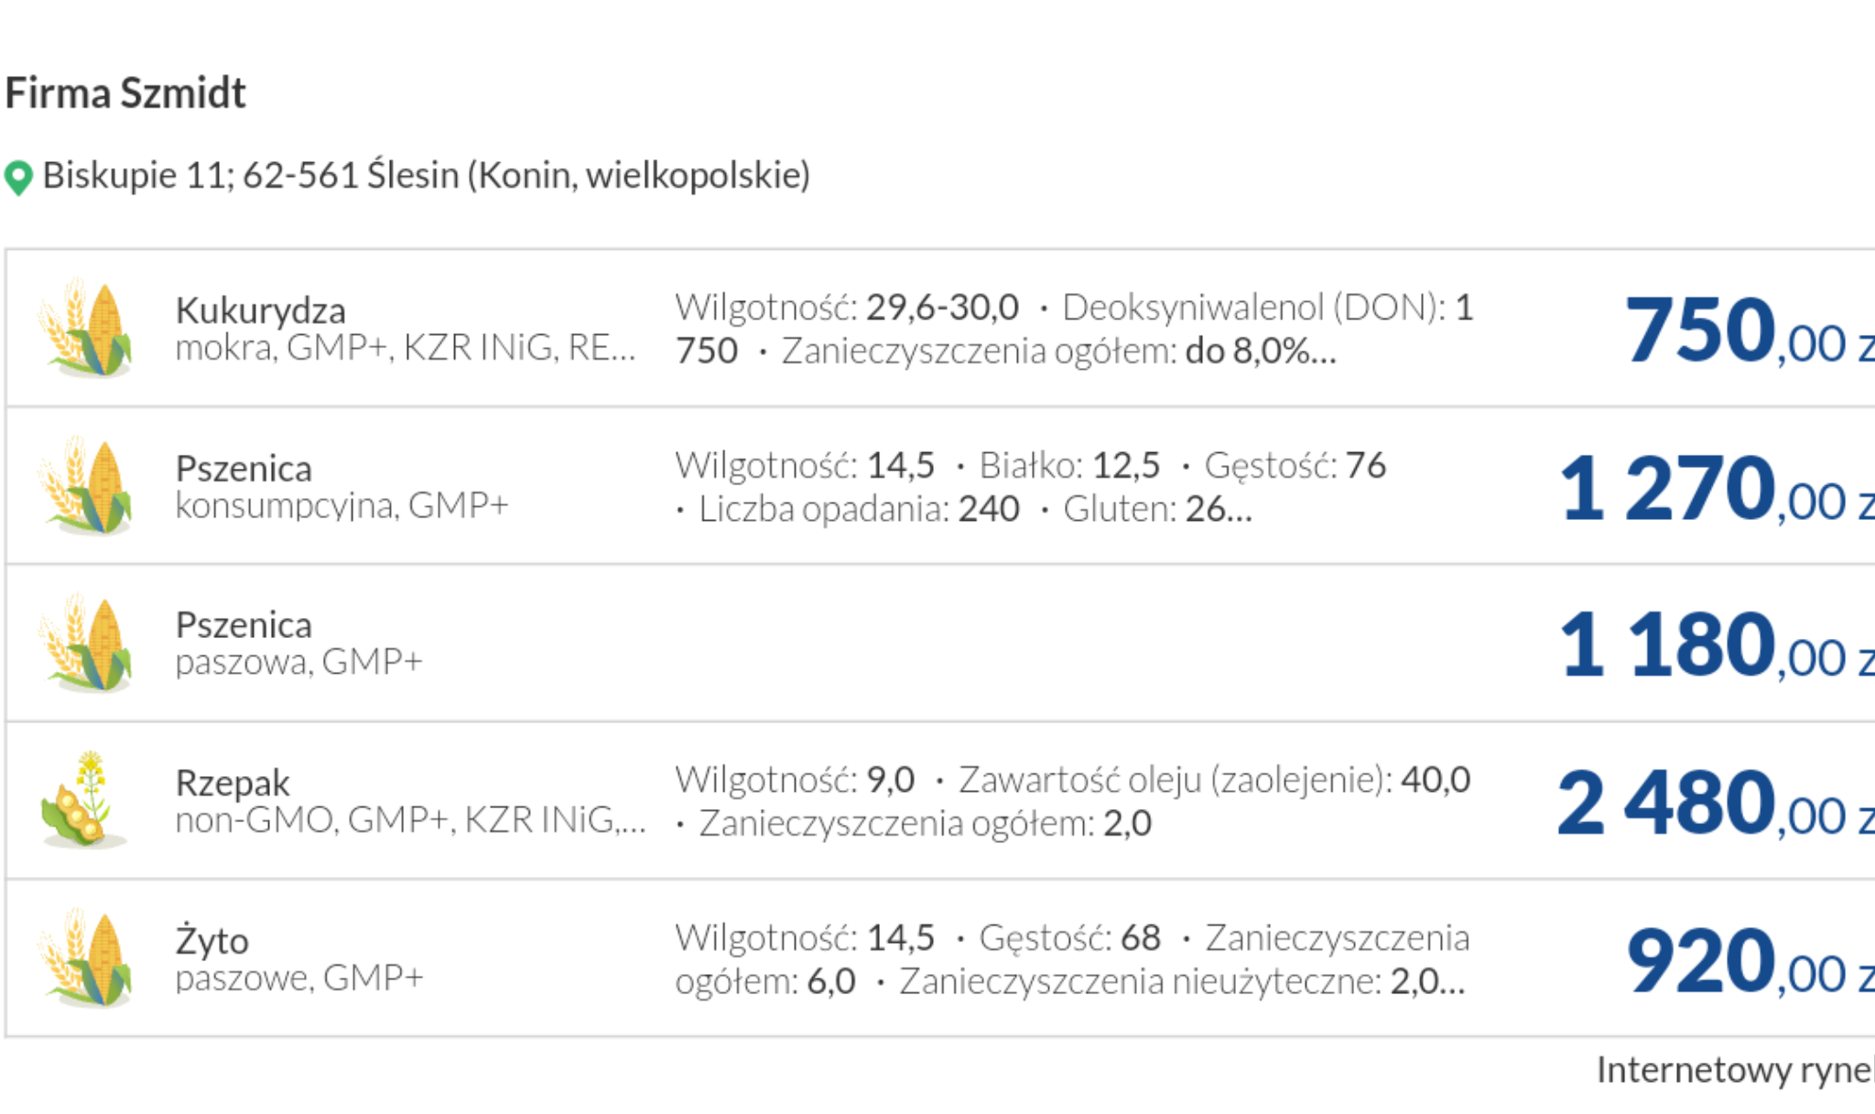Open the Żyto paszowe product name
1875x1114 pixels.
coord(212,941)
